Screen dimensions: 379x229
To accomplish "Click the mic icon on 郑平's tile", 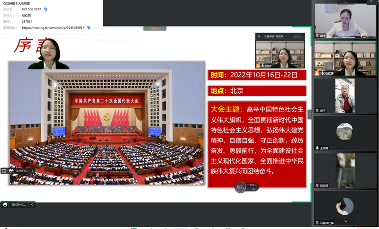I will [x=317, y=111].
